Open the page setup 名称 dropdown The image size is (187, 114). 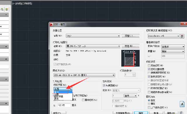[93, 36]
